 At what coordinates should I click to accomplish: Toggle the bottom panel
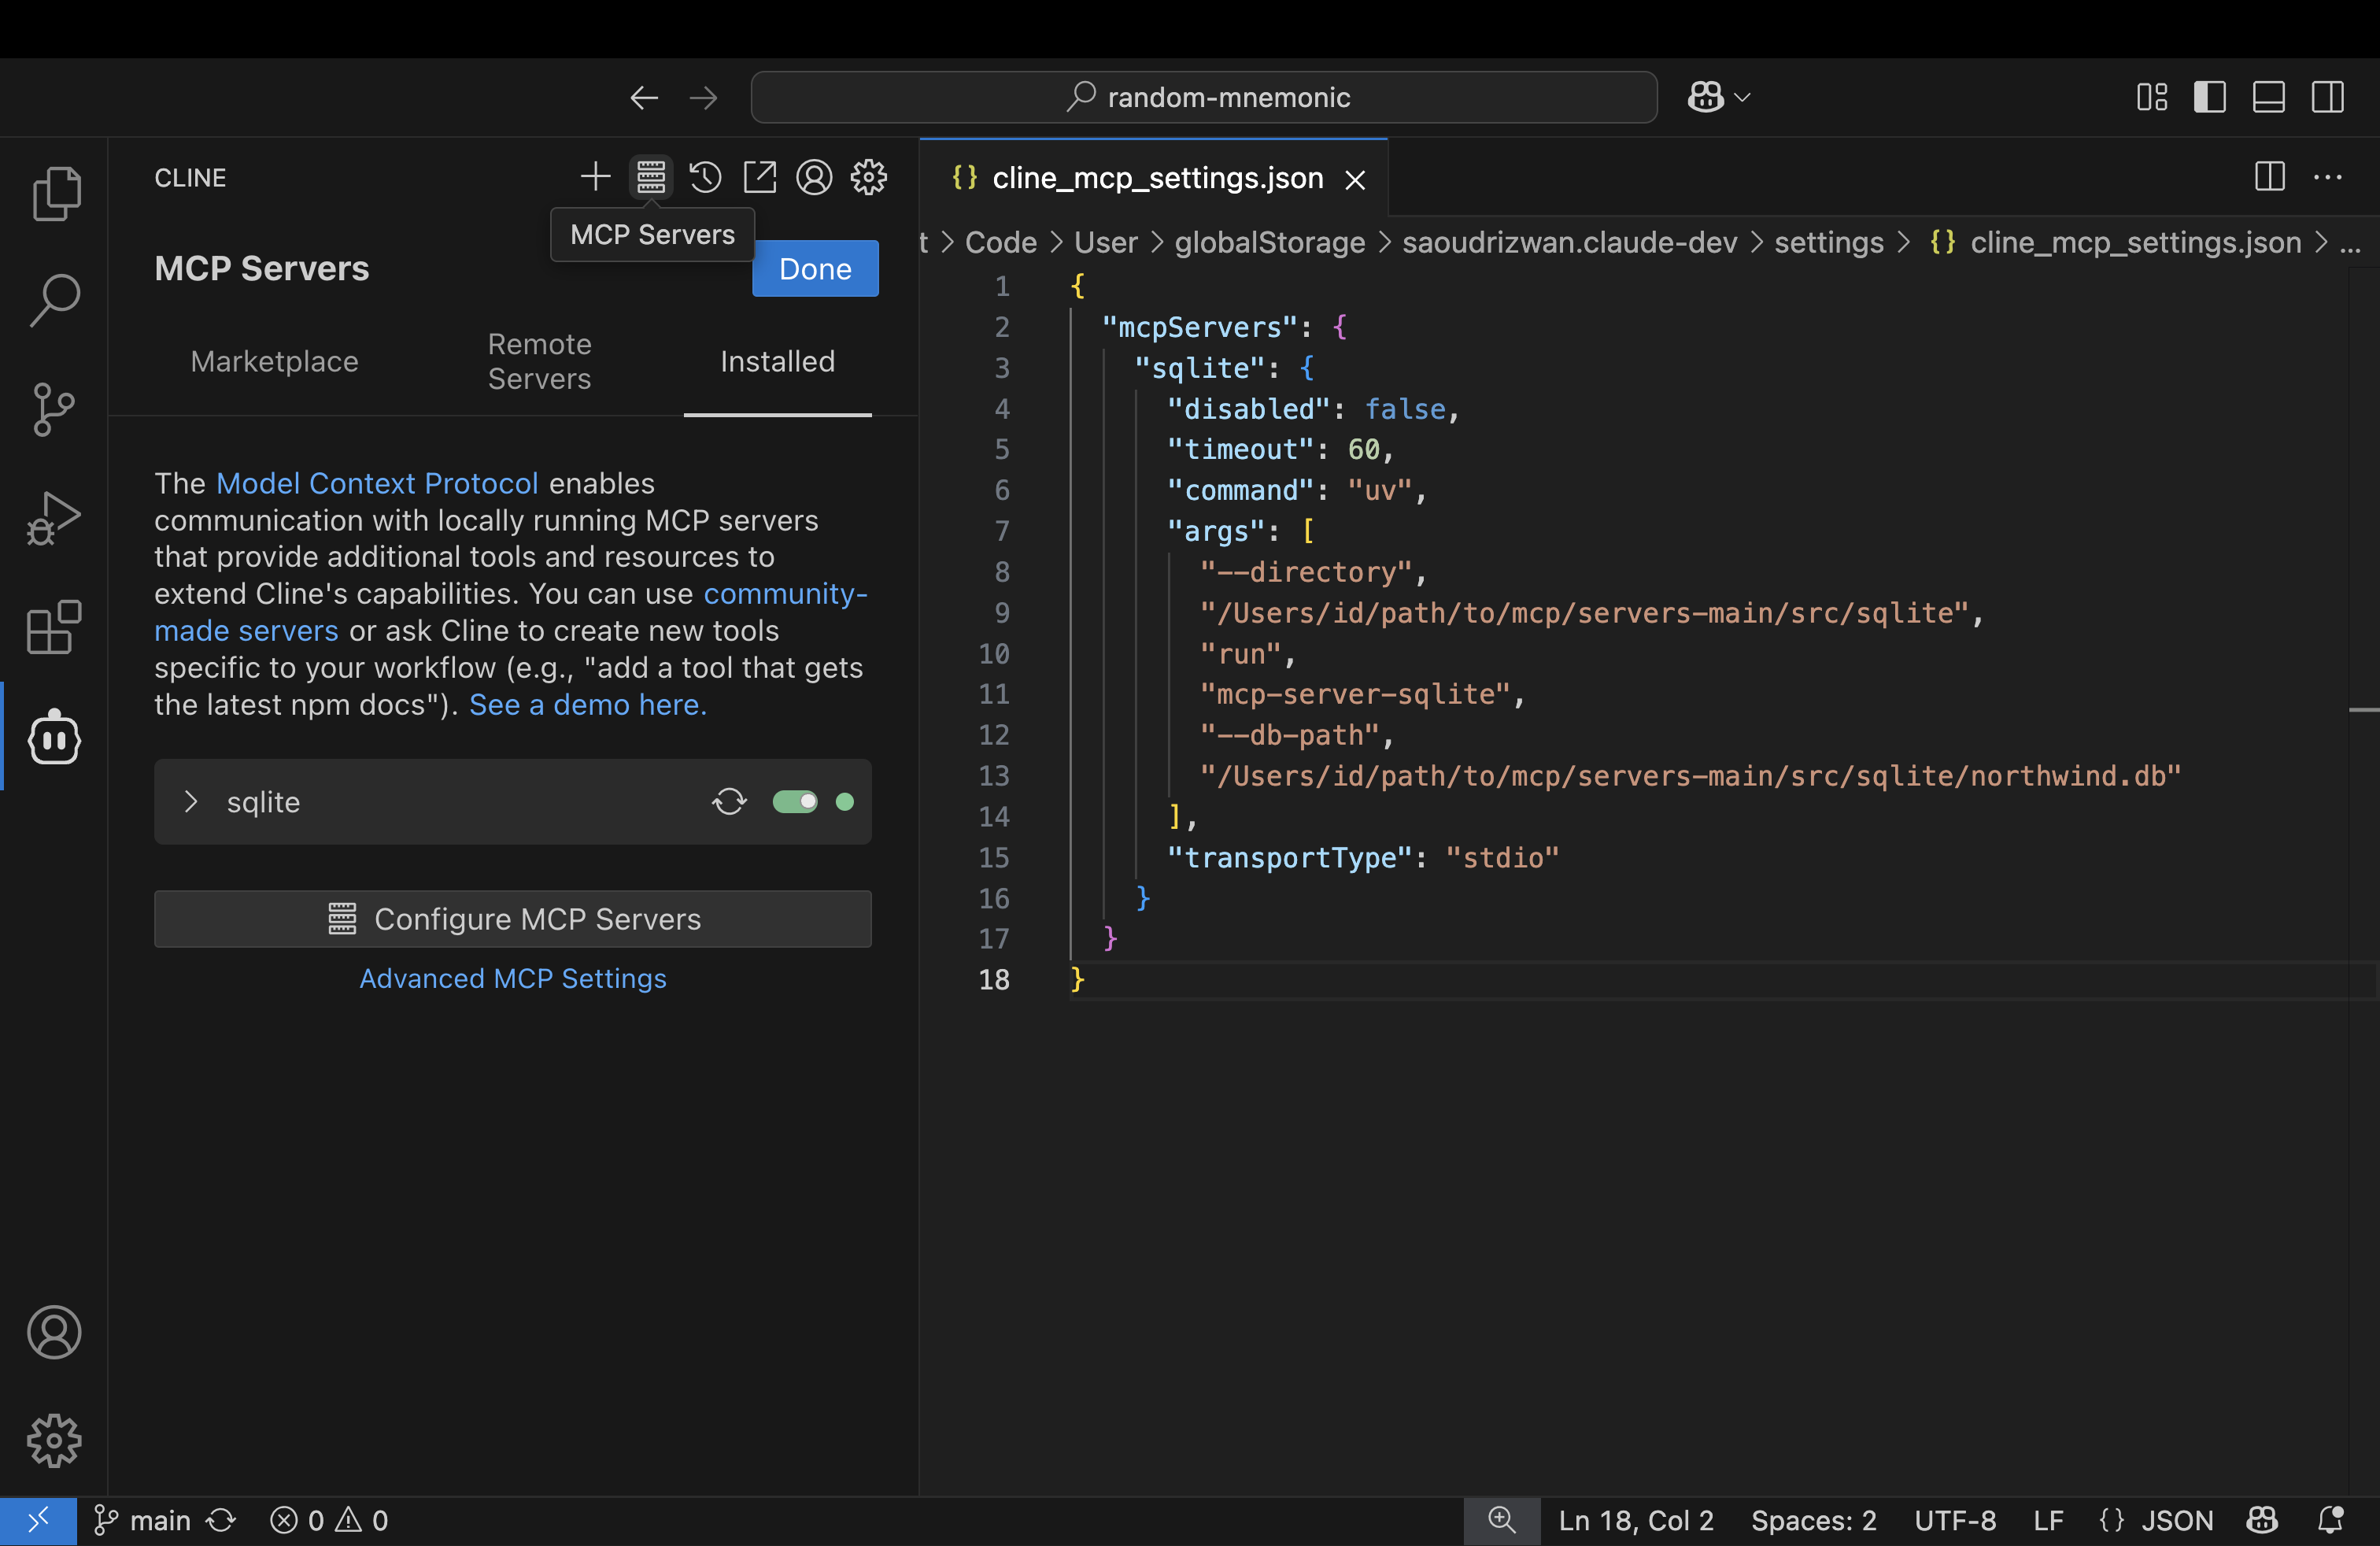pyautogui.click(x=2269, y=97)
